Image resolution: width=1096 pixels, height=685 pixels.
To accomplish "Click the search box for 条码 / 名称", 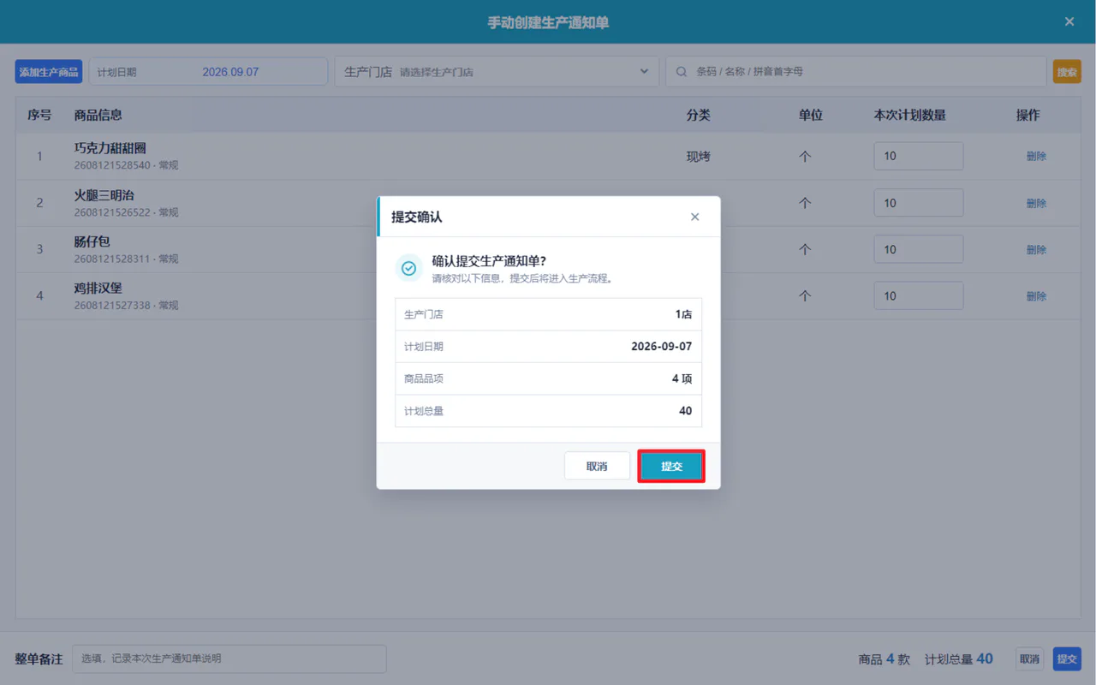I will pyautogui.click(x=856, y=72).
